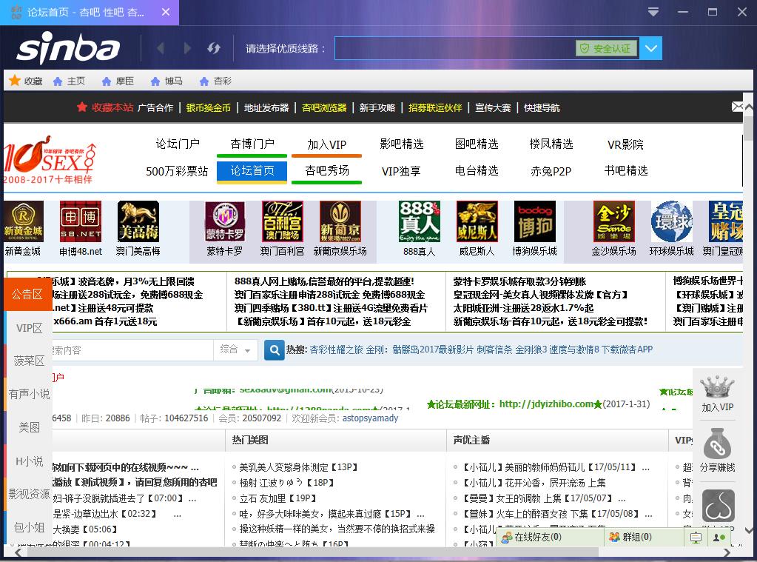Click the 博狗 bodog logo
Screen dimensions: 757x562
coord(535,221)
